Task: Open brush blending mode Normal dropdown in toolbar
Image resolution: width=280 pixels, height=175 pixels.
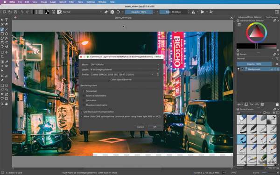Action: coord(82,12)
